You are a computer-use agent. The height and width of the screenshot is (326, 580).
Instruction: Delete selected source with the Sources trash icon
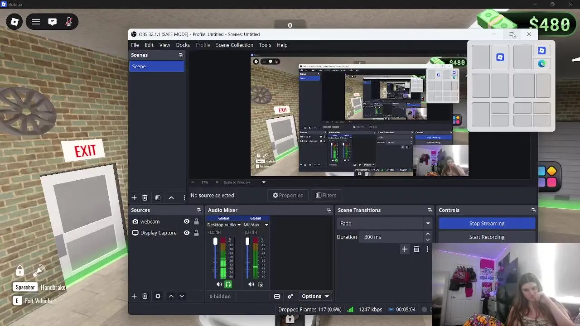(x=145, y=296)
